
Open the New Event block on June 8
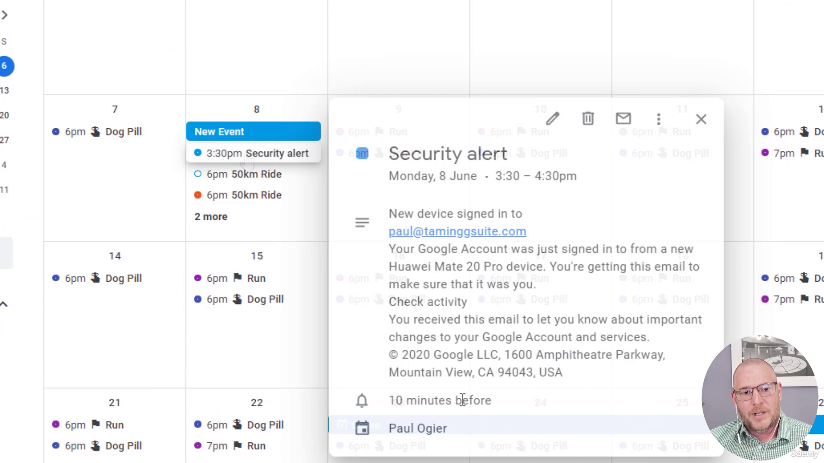[253, 132]
